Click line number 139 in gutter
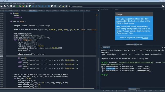 2,56
